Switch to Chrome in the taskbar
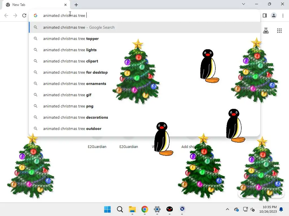 [x=145, y=209]
